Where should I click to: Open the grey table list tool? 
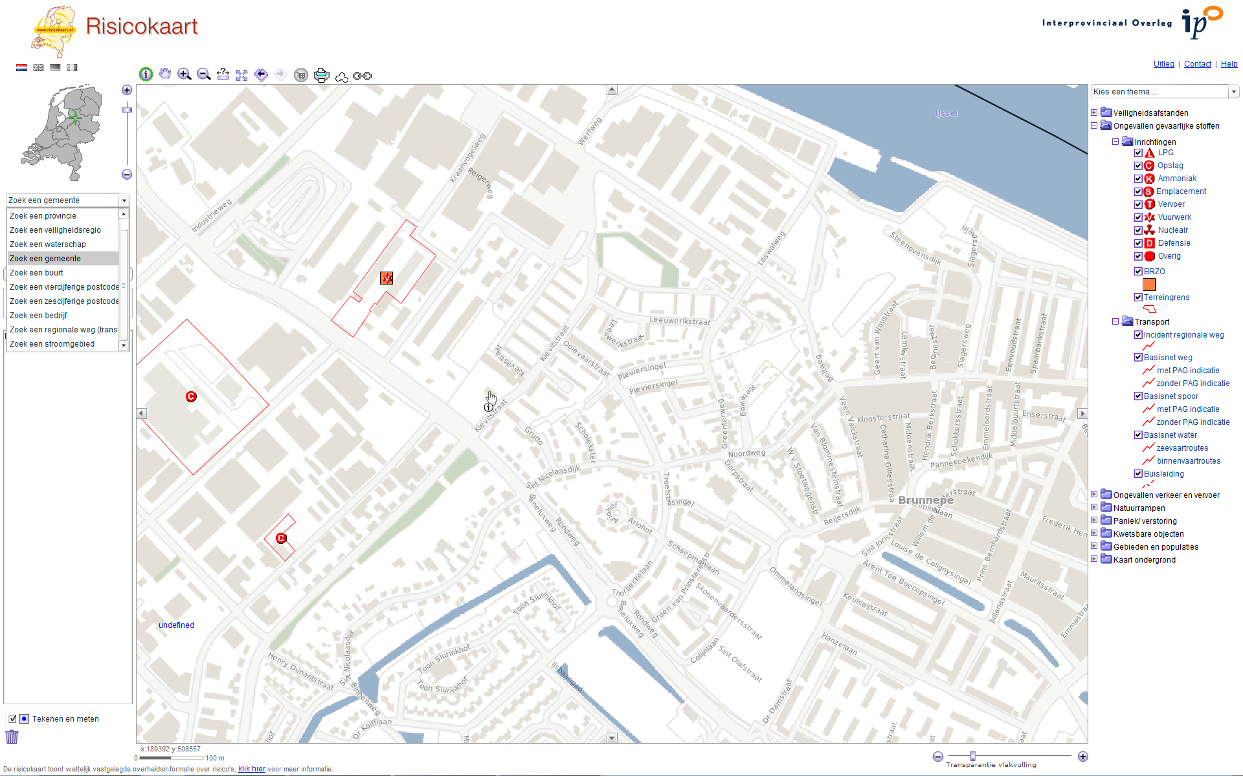(x=301, y=76)
